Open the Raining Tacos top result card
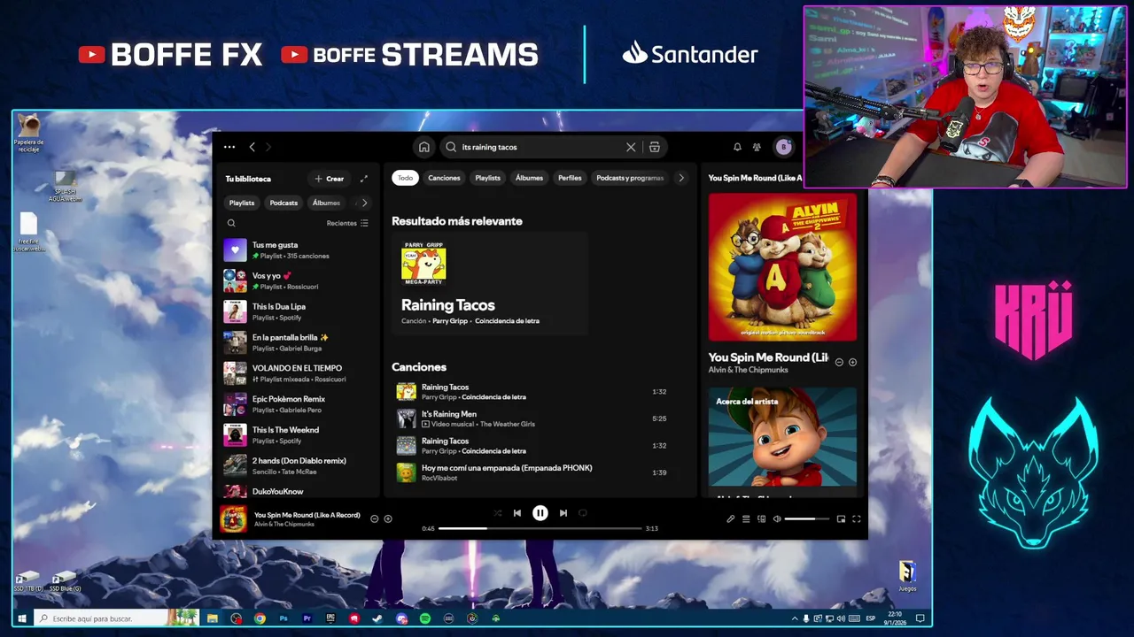Viewport: 1134px width, 637px height. (490, 283)
